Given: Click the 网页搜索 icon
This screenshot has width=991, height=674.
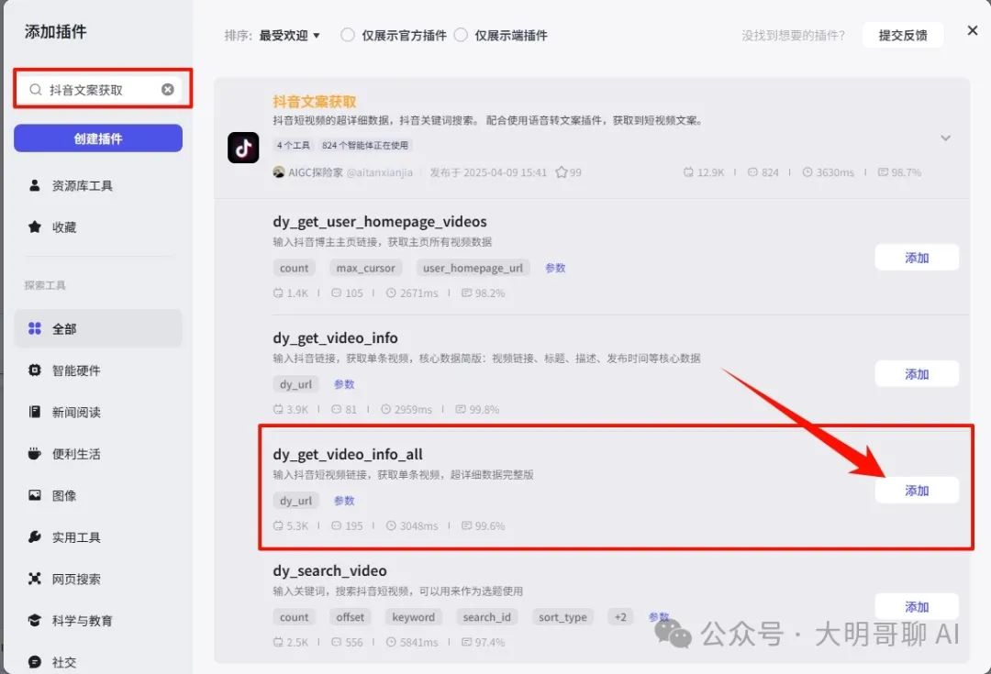Looking at the screenshot, I should (35, 579).
